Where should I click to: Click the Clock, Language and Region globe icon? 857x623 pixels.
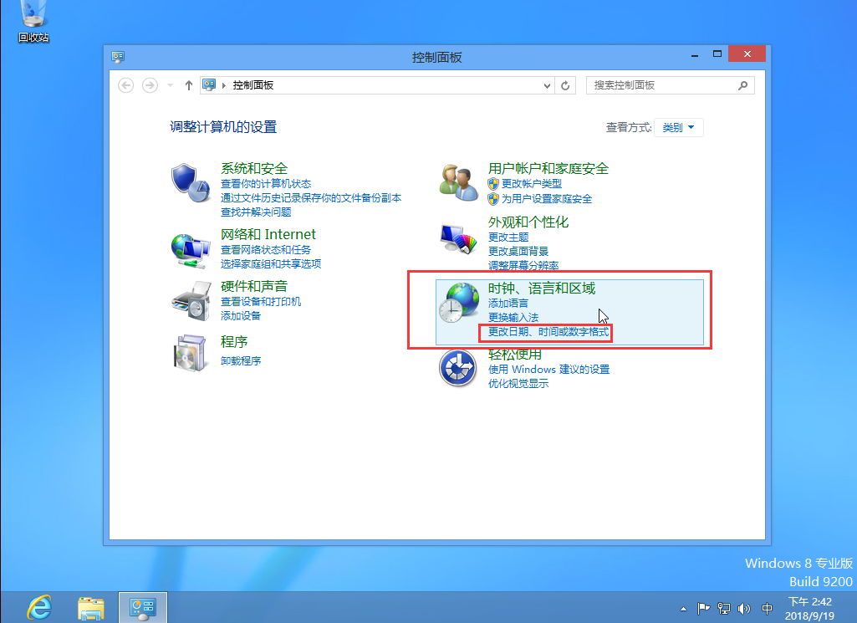coord(458,303)
